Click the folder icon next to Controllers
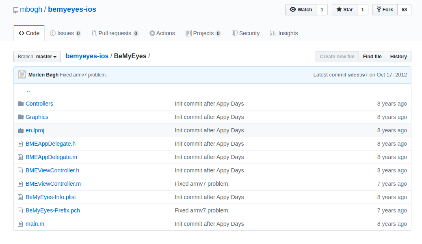Image resolution: width=422 pixels, height=244 pixels. pos(21,104)
